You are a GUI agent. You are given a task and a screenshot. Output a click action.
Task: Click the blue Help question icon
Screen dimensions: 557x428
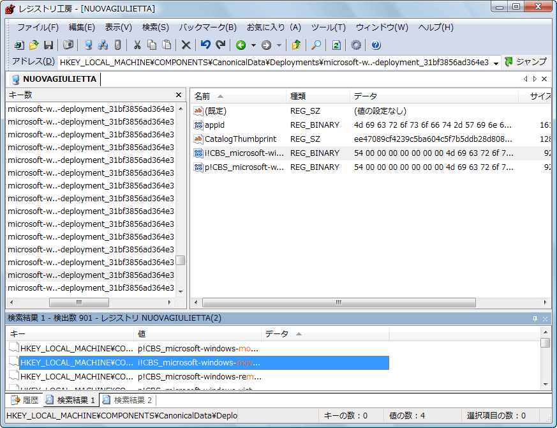point(376,45)
